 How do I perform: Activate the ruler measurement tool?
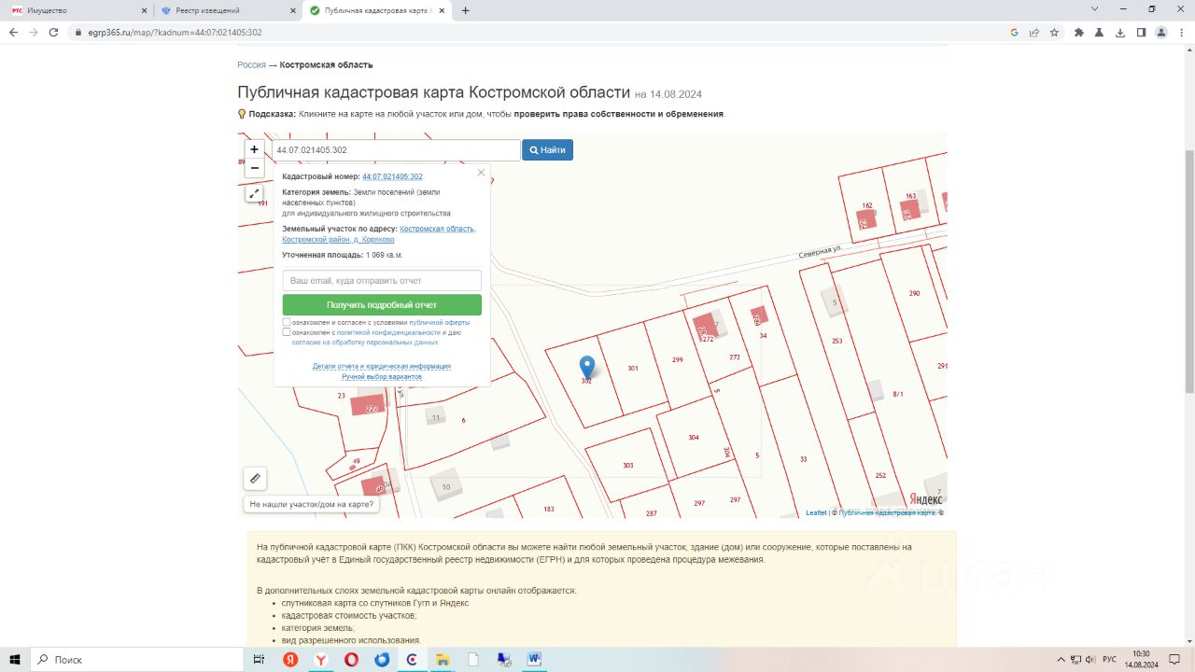click(x=255, y=478)
